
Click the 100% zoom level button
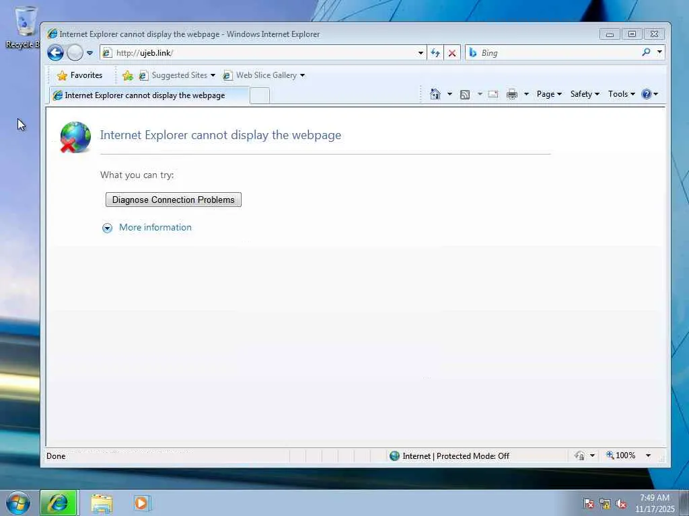click(621, 456)
